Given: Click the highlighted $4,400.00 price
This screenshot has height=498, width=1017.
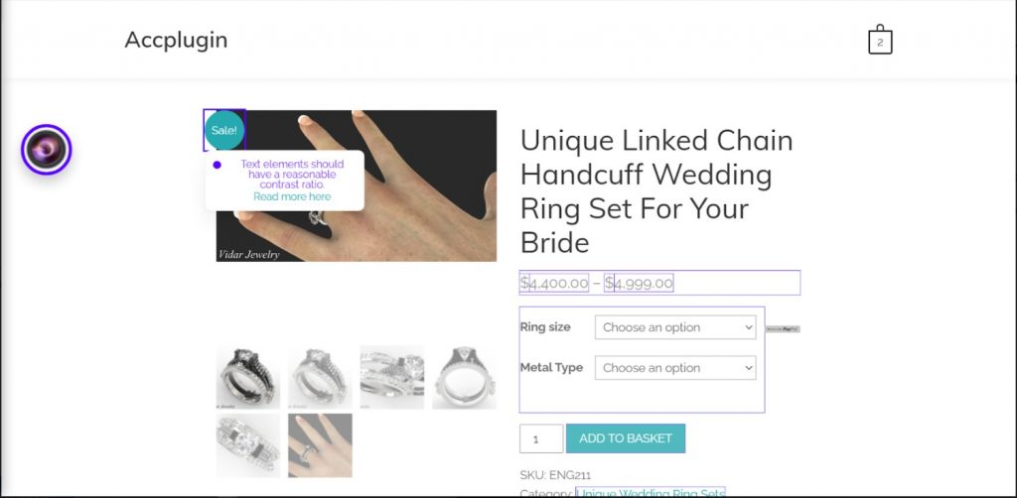Looking at the screenshot, I should tap(554, 283).
